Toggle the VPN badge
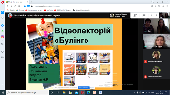The image size is (170, 95). (x=29, y=6)
